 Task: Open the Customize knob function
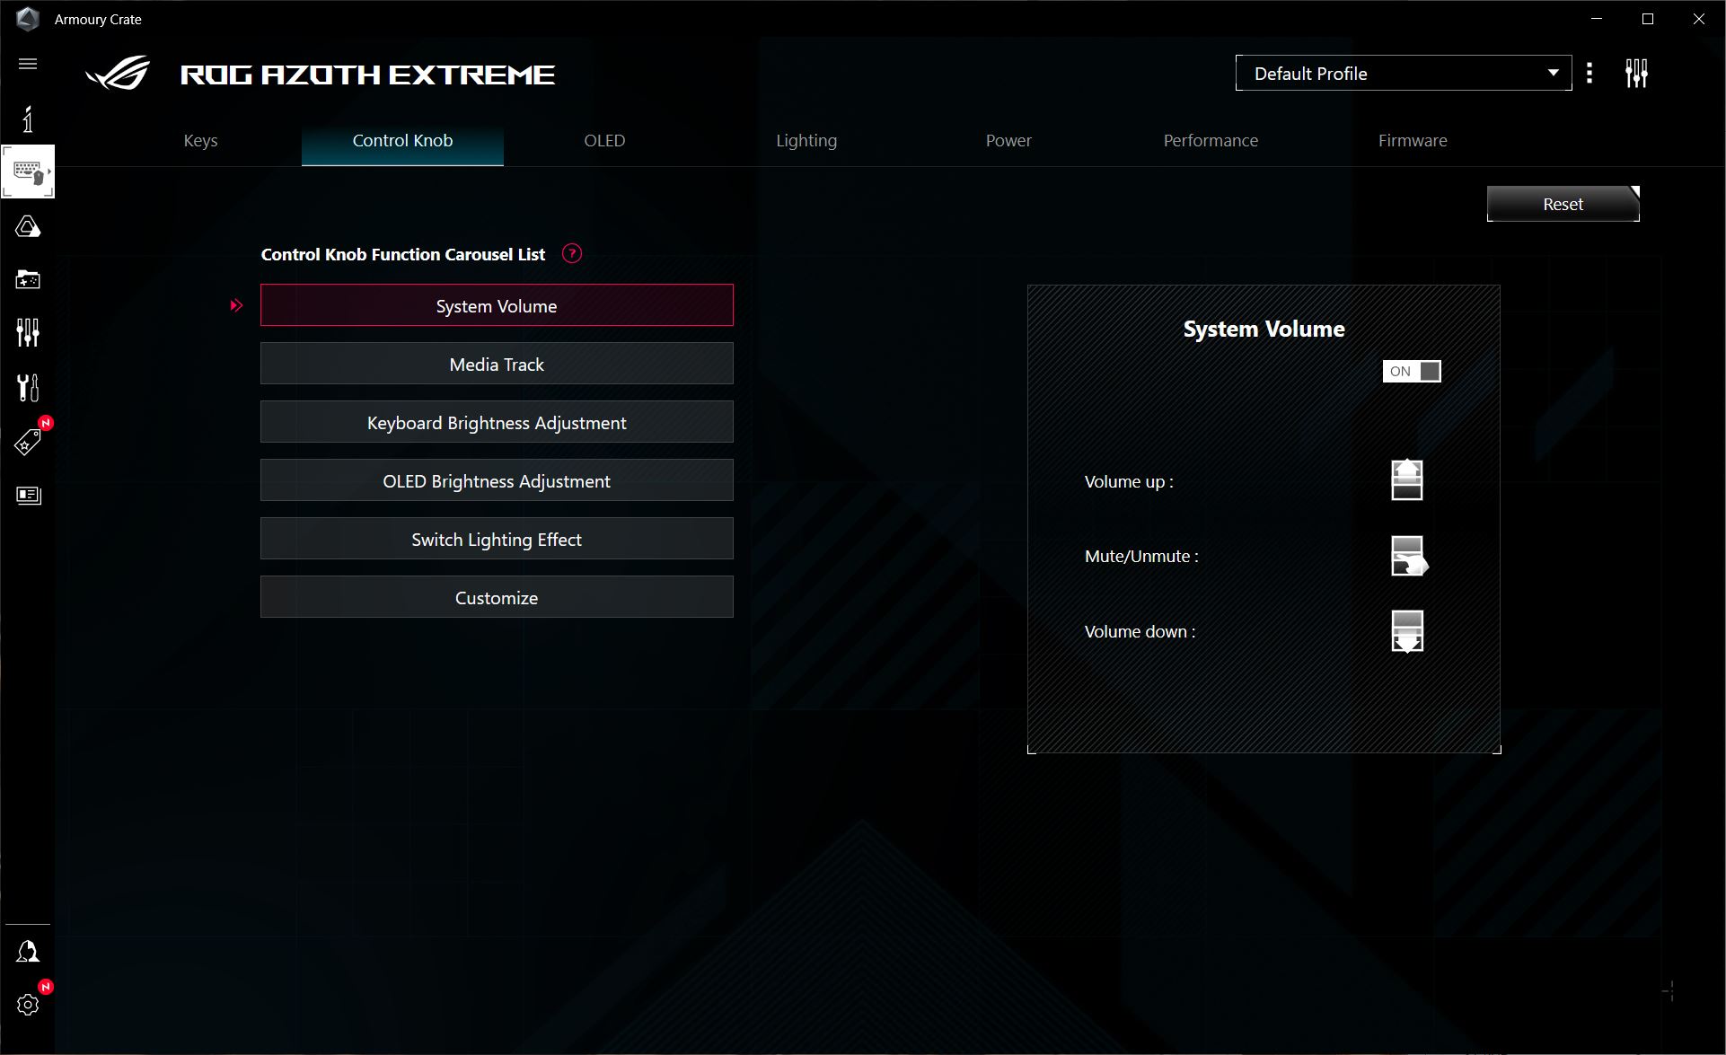[497, 597]
